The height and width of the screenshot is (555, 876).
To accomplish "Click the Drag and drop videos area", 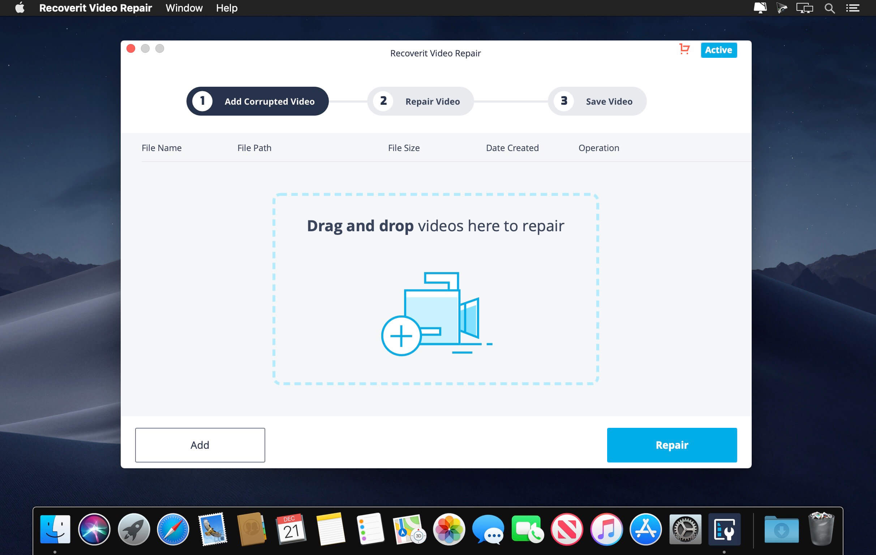I will 435,289.
